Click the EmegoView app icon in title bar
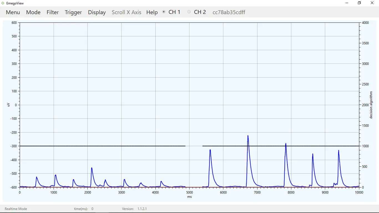The width and height of the screenshot is (379, 213). (3, 3)
